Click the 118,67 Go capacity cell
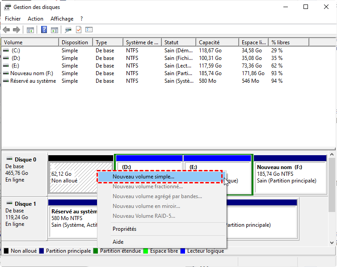337x267 pixels. [x=210, y=51]
